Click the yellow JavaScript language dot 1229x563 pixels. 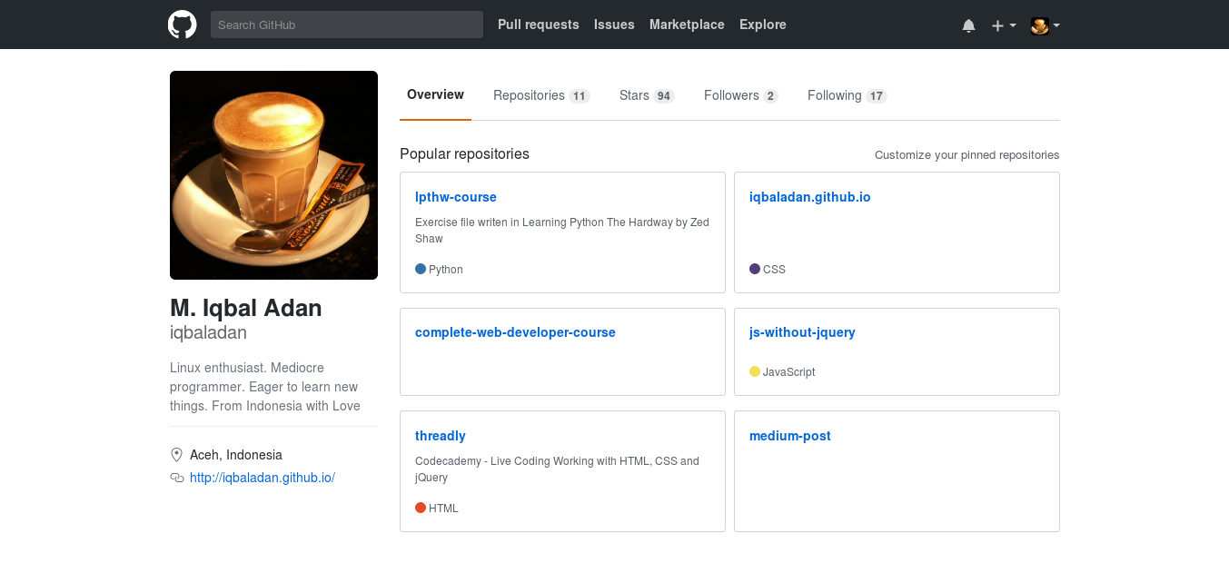[x=755, y=371]
